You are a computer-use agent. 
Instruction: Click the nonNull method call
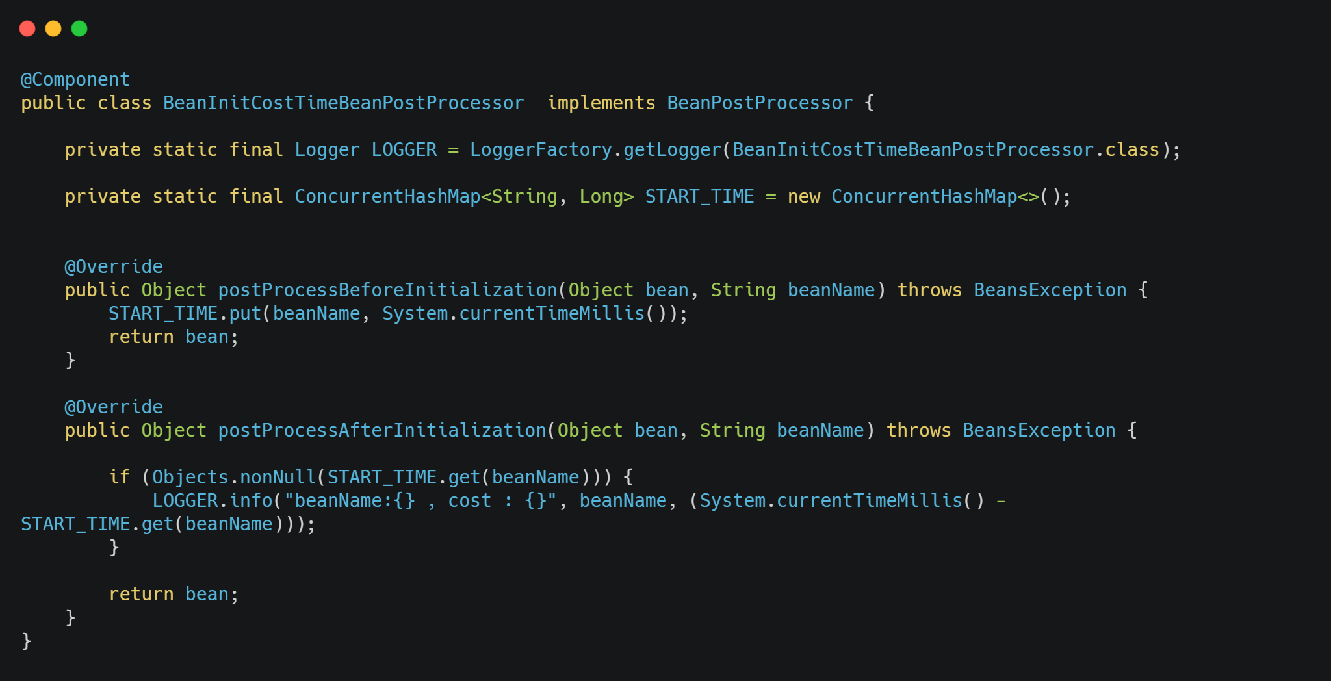[x=278, y=477]
